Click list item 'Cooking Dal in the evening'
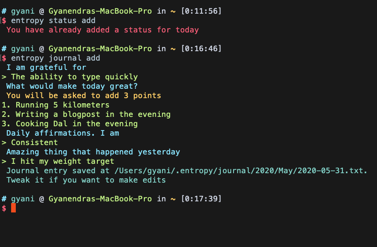Viewport: 377px width, 247px height. point(77,124)
